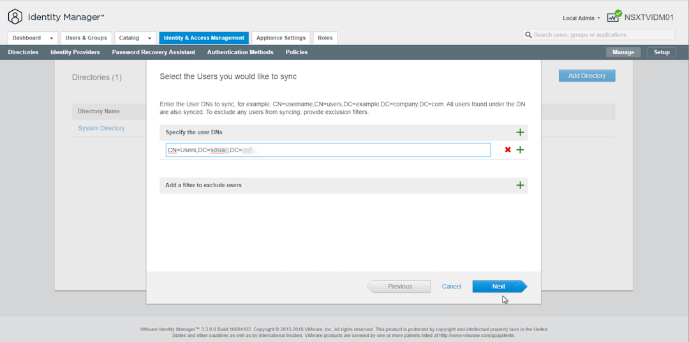Click the Setup button

[x=662, y=52]
